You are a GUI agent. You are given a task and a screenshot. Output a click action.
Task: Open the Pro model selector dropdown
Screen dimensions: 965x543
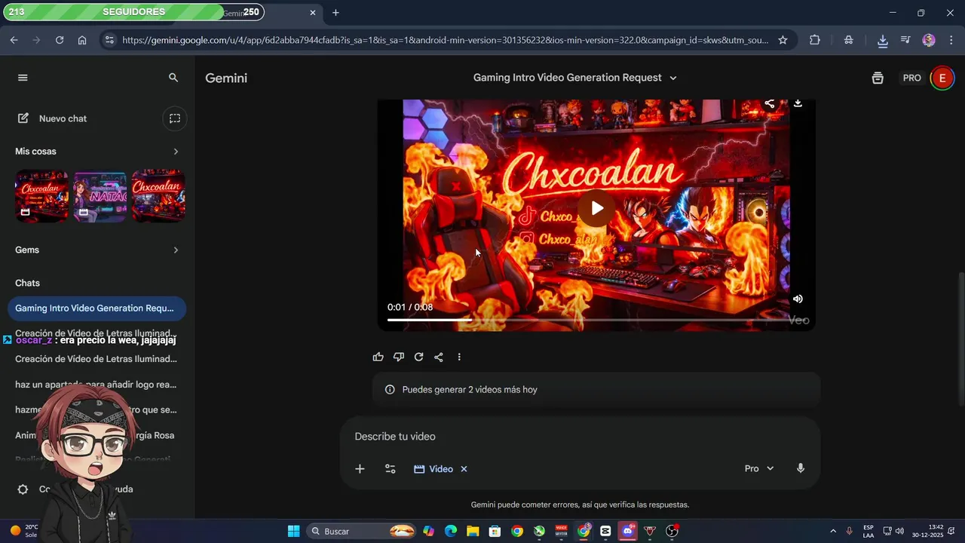pyautogui.click(x=759, y=468)
